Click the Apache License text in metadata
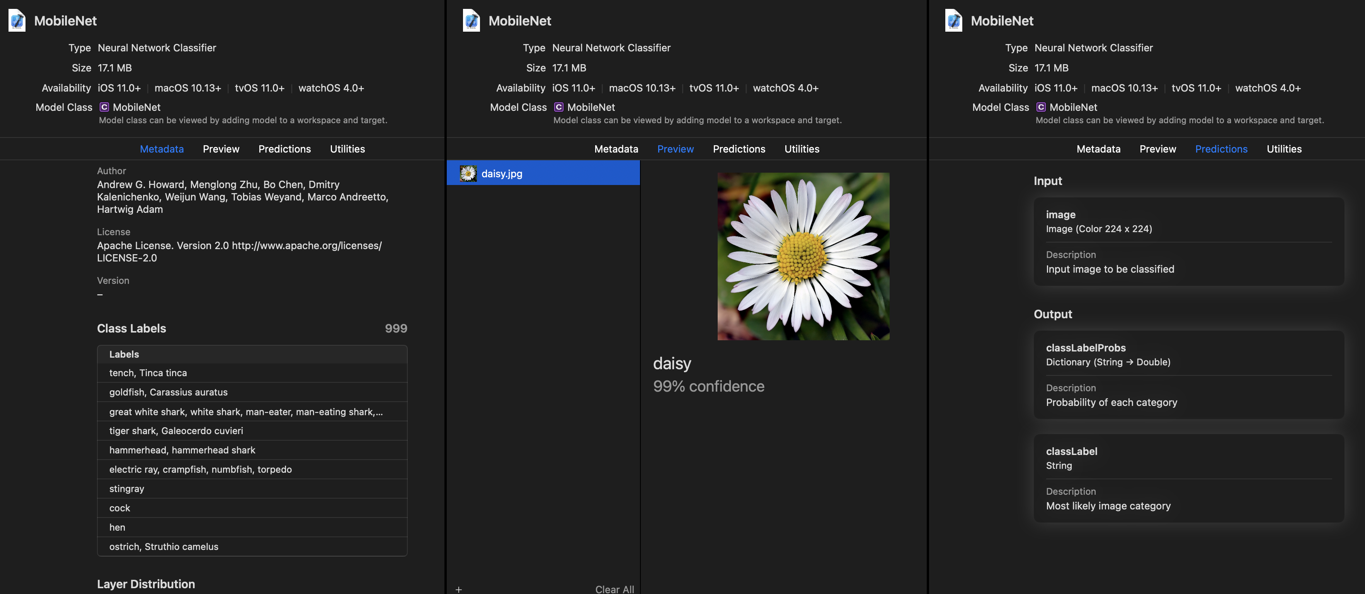 coord(239,251)
